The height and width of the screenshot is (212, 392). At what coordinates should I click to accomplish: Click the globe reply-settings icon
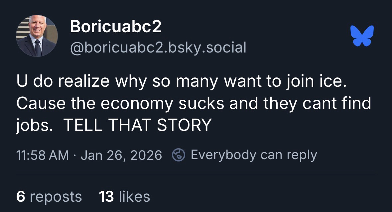[178, 155]
